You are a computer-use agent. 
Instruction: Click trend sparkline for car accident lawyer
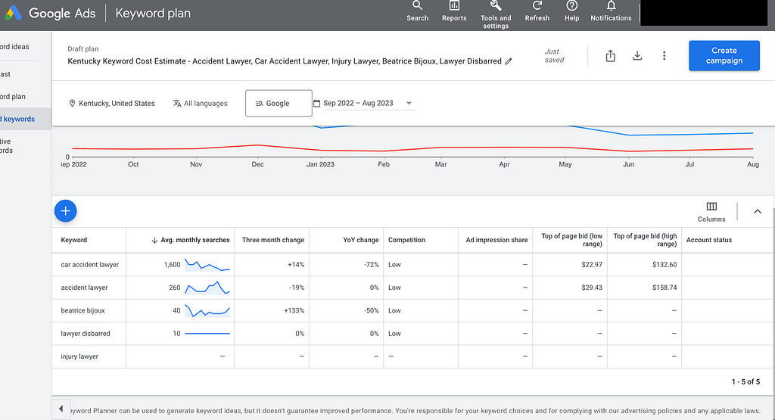pyautogui.click(x=207, y=265)
